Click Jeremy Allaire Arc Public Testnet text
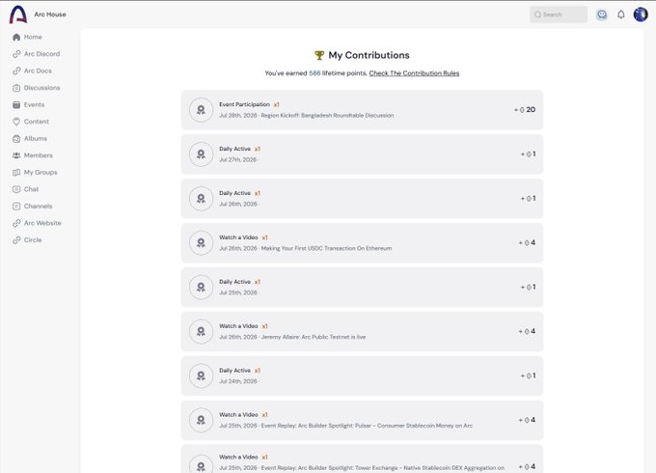 314,337
